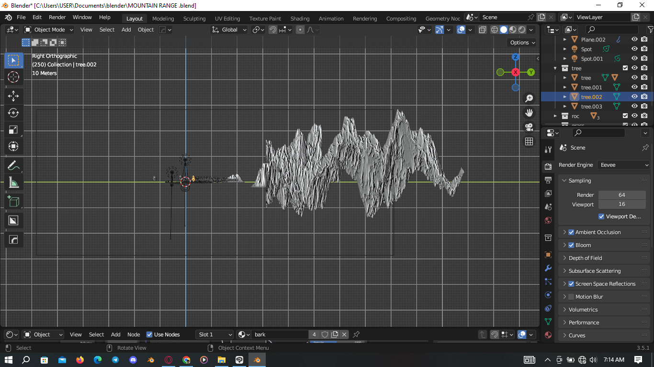Open Particles properties tab icon
654x367 pixels.
548,281
